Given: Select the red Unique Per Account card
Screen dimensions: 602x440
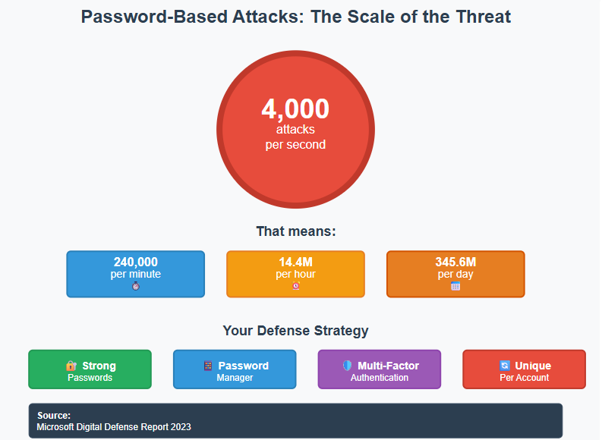Looking at the screenshot, I should point(524,369).
